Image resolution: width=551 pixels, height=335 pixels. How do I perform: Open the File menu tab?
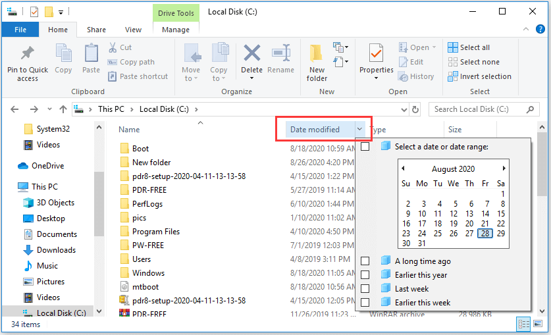point(20,30)
